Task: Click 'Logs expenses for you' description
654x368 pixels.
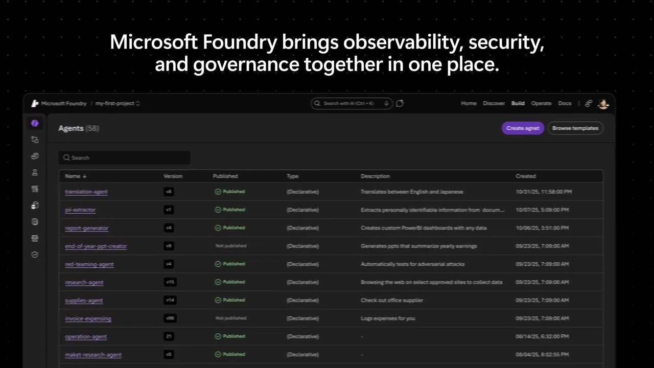Action: (388, 318)
